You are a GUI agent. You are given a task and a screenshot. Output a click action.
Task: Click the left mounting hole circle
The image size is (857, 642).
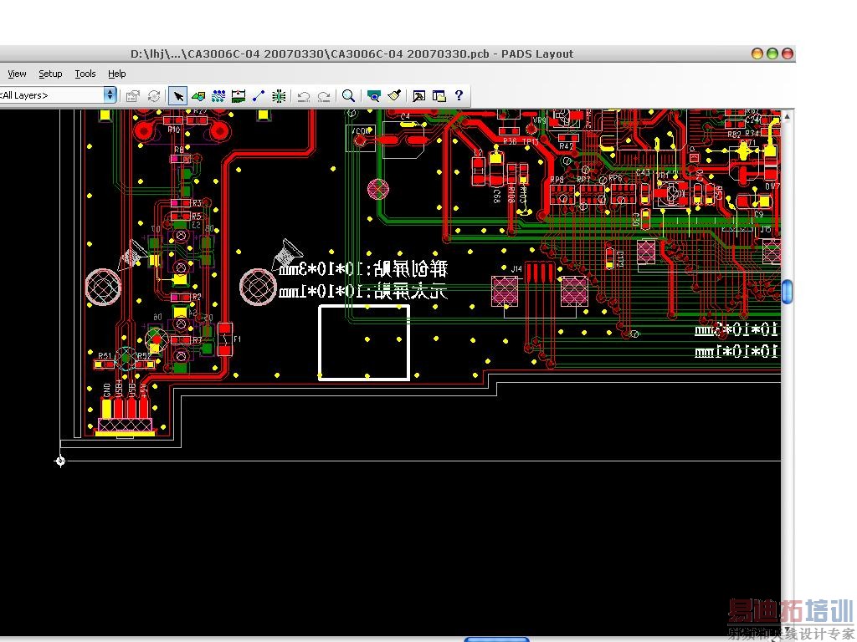pyautogui.click(x=103, y=287)
